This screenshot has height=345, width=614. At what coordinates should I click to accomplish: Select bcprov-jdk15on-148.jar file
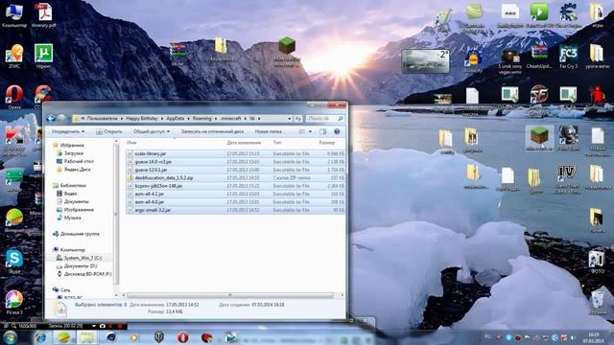(x=235, y=186)
